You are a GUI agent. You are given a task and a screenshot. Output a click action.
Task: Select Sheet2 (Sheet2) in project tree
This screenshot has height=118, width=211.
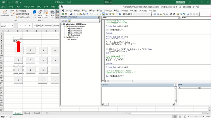(x=76, y=31)
